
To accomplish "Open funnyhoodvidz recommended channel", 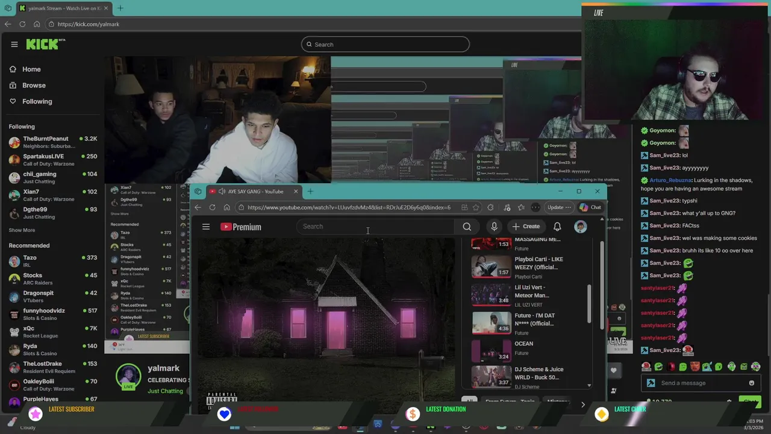I will (52, 314).
